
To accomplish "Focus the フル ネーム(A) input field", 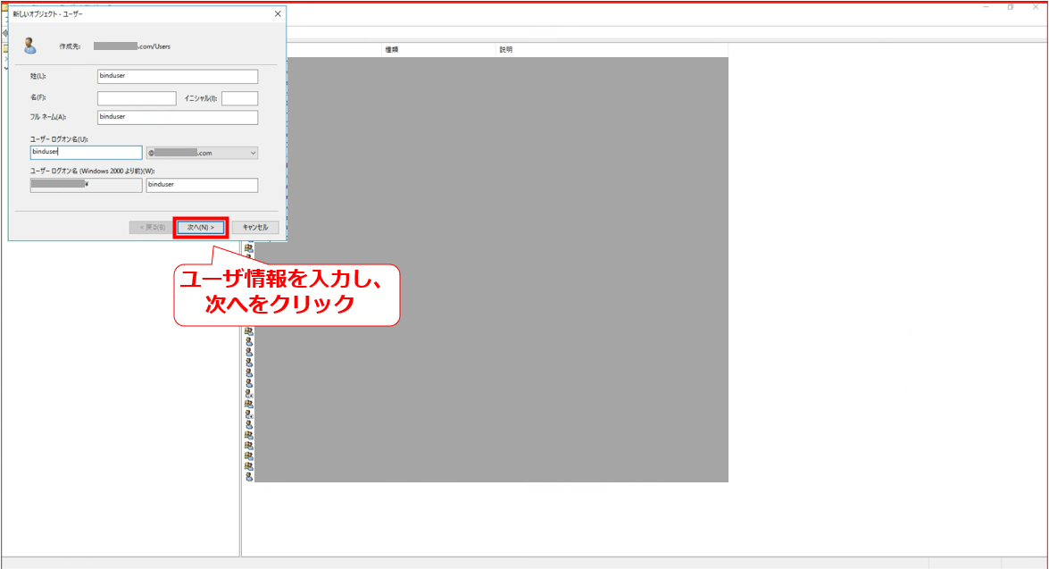I will (x=178, y=117).
